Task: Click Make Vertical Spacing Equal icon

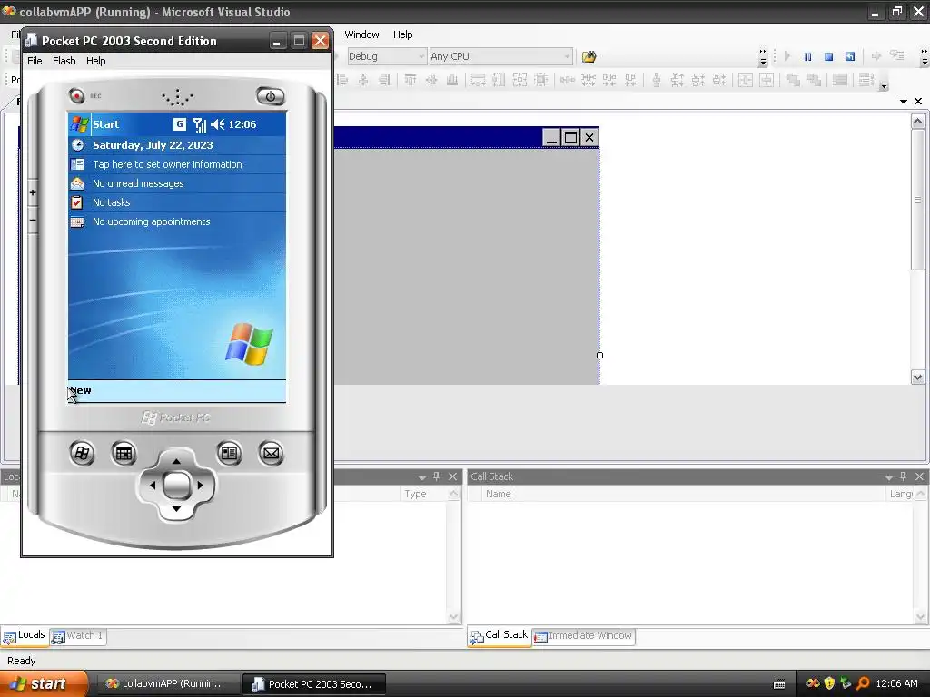Action: point(657,80)
